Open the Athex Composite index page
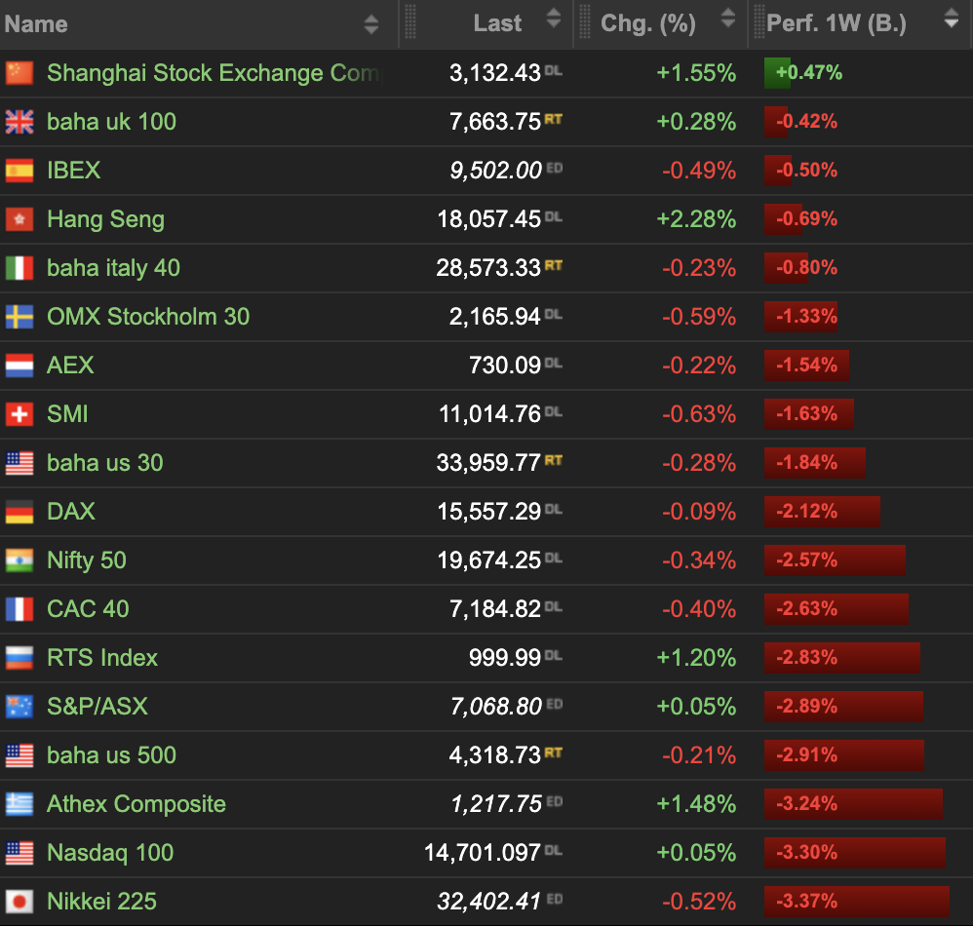 [136, 804]
